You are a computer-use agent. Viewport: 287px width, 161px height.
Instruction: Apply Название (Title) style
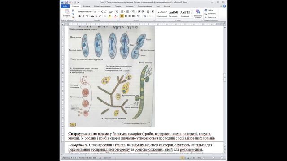coord(185,14)
